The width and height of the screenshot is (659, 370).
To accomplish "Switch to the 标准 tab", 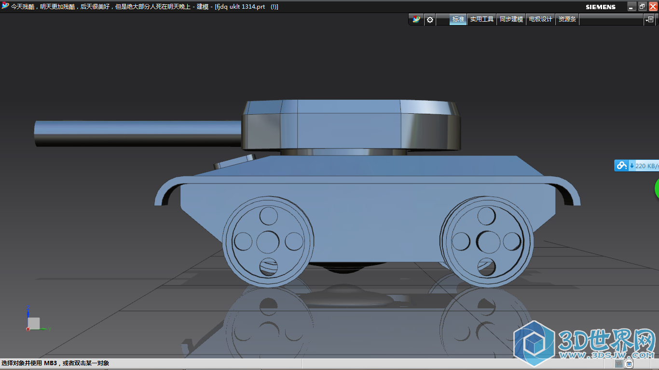I will pyautogui.click(x=458, y=19).
